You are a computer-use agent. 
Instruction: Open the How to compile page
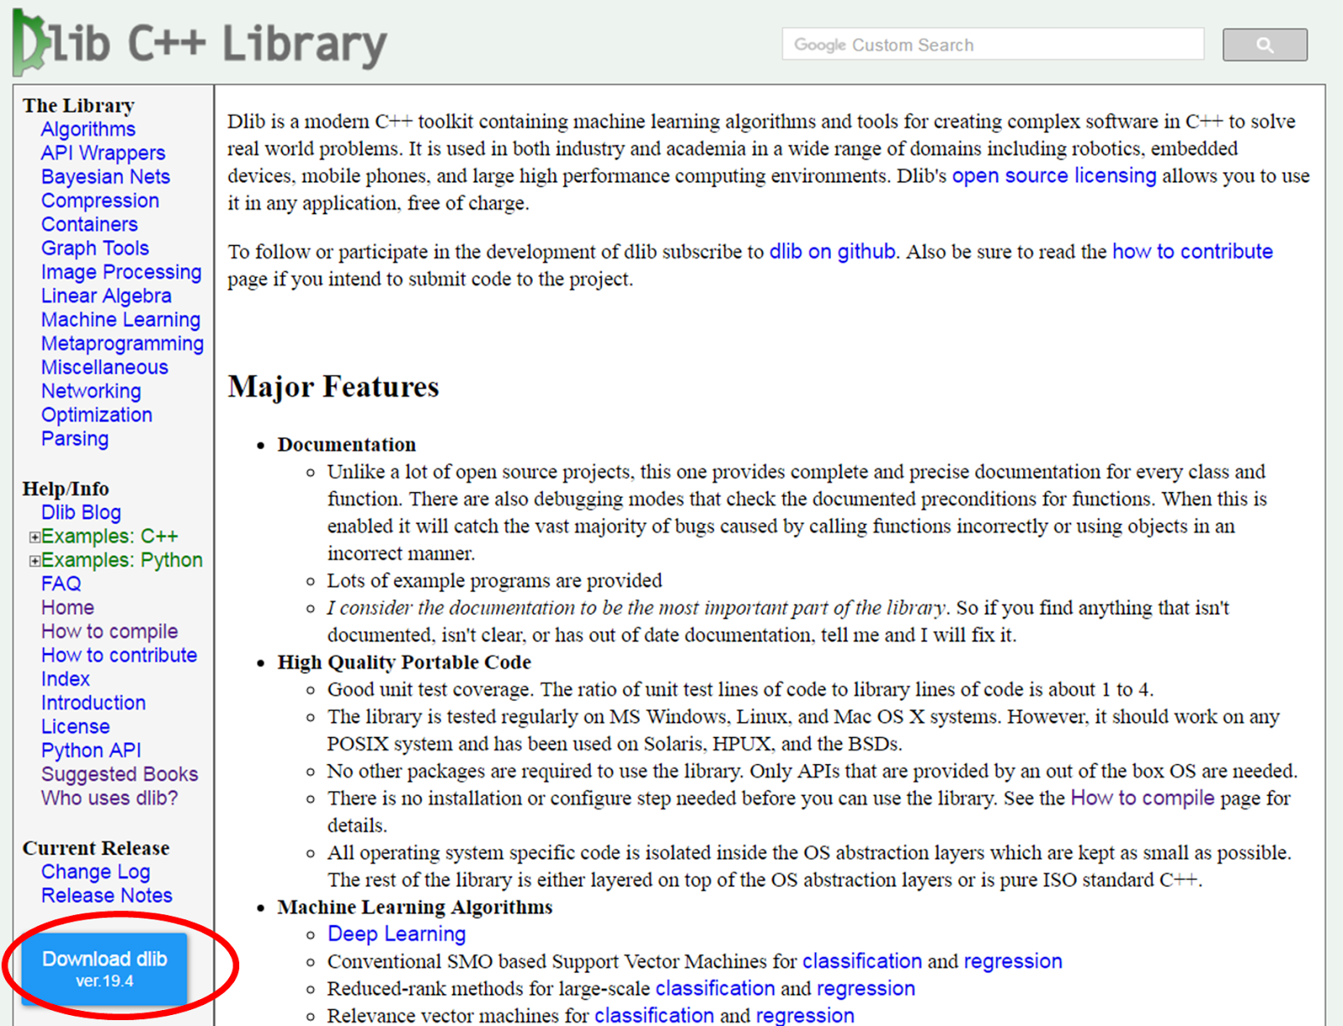click(109, 631)
